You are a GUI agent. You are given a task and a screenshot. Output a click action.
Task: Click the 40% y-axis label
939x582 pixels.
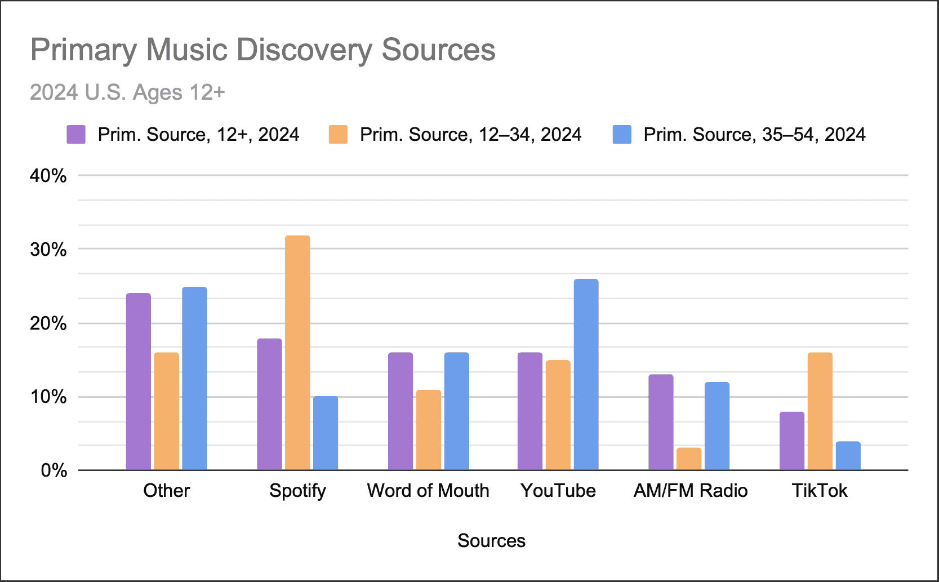tap(48, 176)
